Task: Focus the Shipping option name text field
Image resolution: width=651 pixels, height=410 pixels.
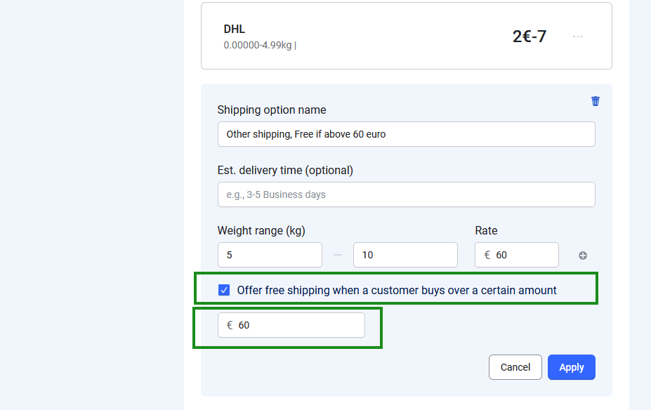Action: tap(406, 134)
